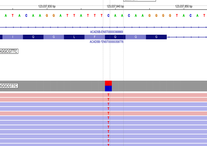
Task: Open the ACADSB-*ENST00000358776 transcript label
Action: click(x=107, y=42)
